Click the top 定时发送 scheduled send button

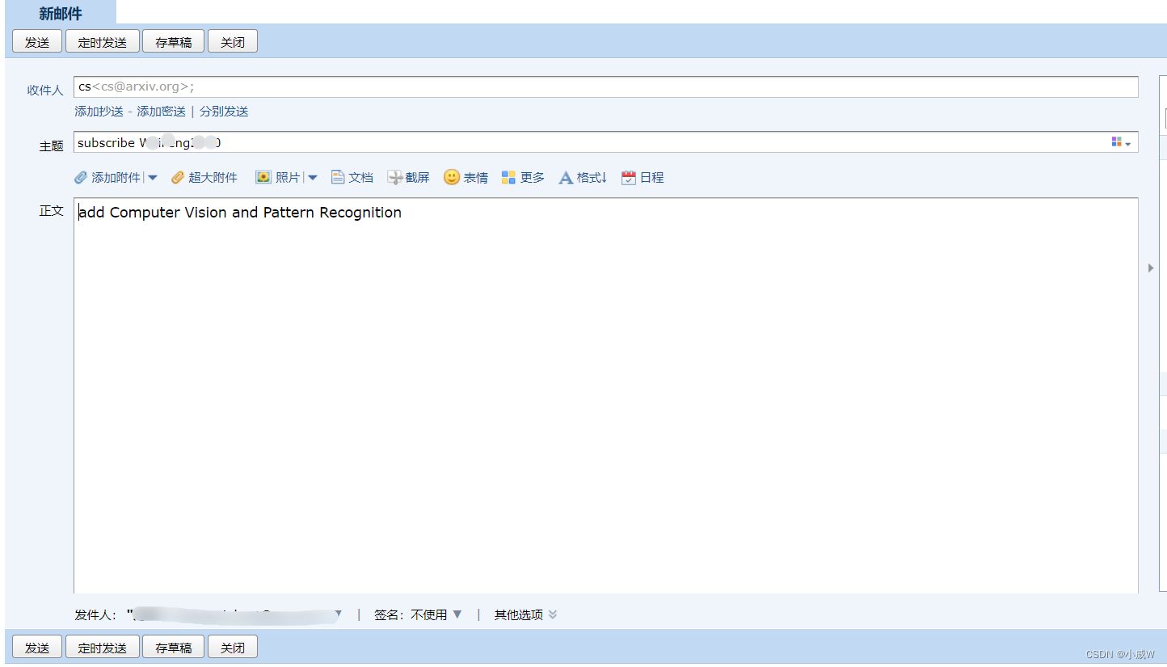click(x=103, y=42)
